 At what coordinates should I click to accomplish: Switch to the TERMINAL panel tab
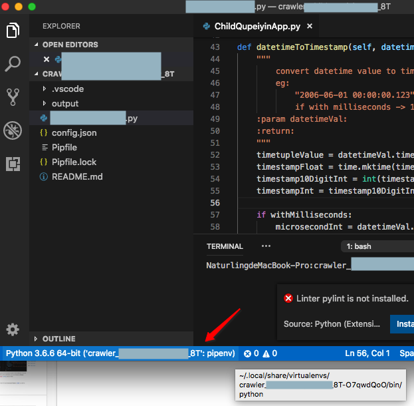tap(225, 246)
